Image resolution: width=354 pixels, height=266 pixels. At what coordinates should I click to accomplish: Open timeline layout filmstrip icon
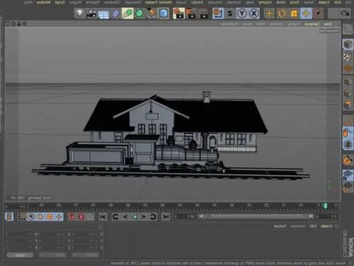tap(9, 216)
